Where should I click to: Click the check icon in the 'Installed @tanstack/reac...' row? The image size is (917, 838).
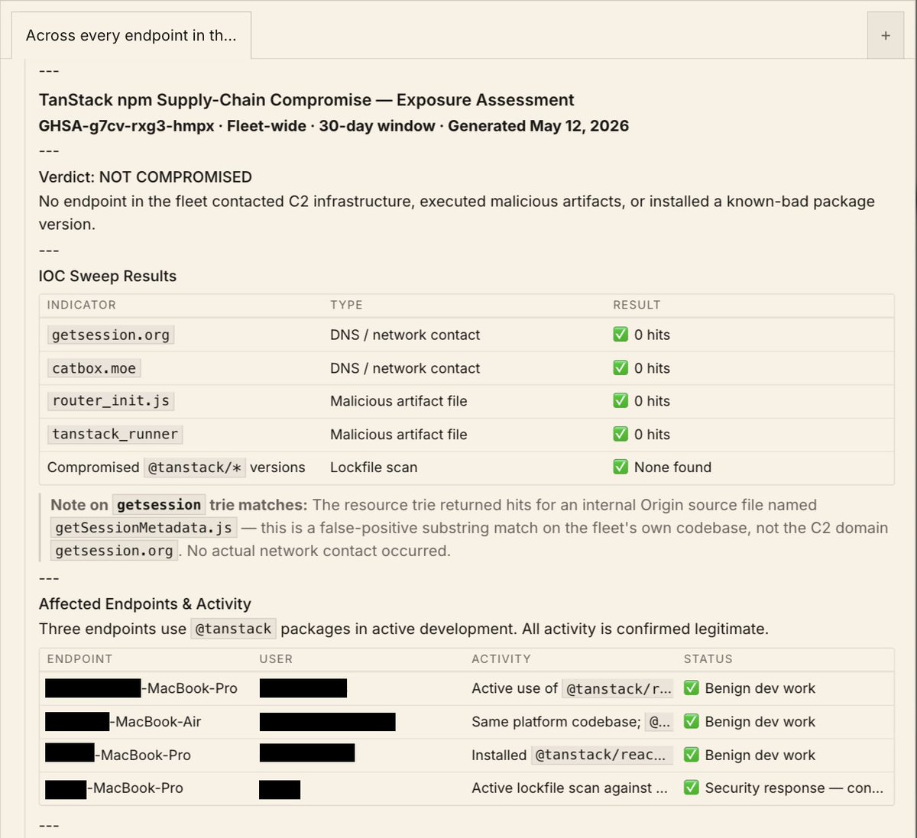[x=692, y=755]
